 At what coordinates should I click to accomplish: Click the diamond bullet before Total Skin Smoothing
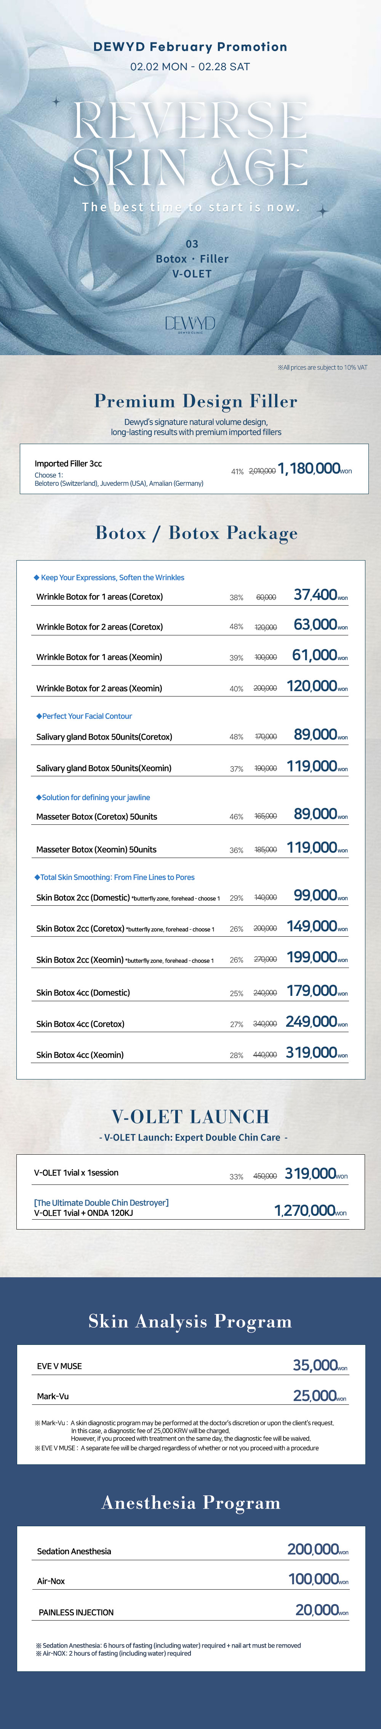37,877
